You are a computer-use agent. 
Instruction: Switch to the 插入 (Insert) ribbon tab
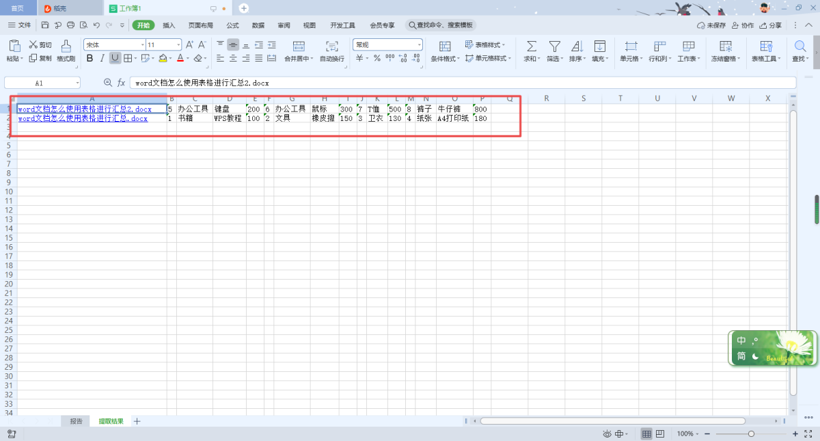pos(169,25)
